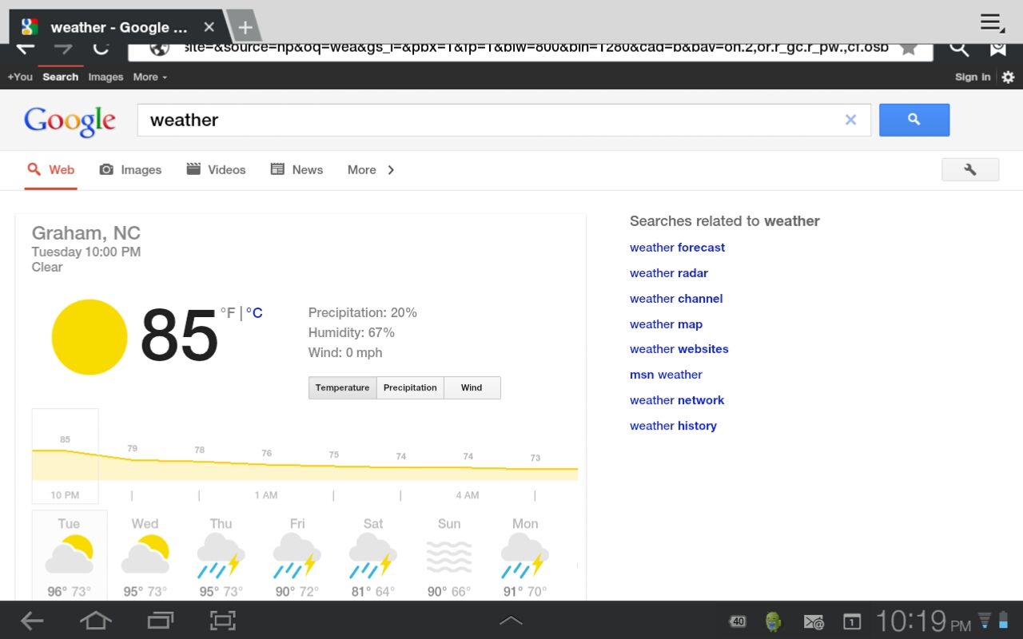Screen dimensions: 1023x639
Task: Open weather radar related search
Action: click(669, 273)
